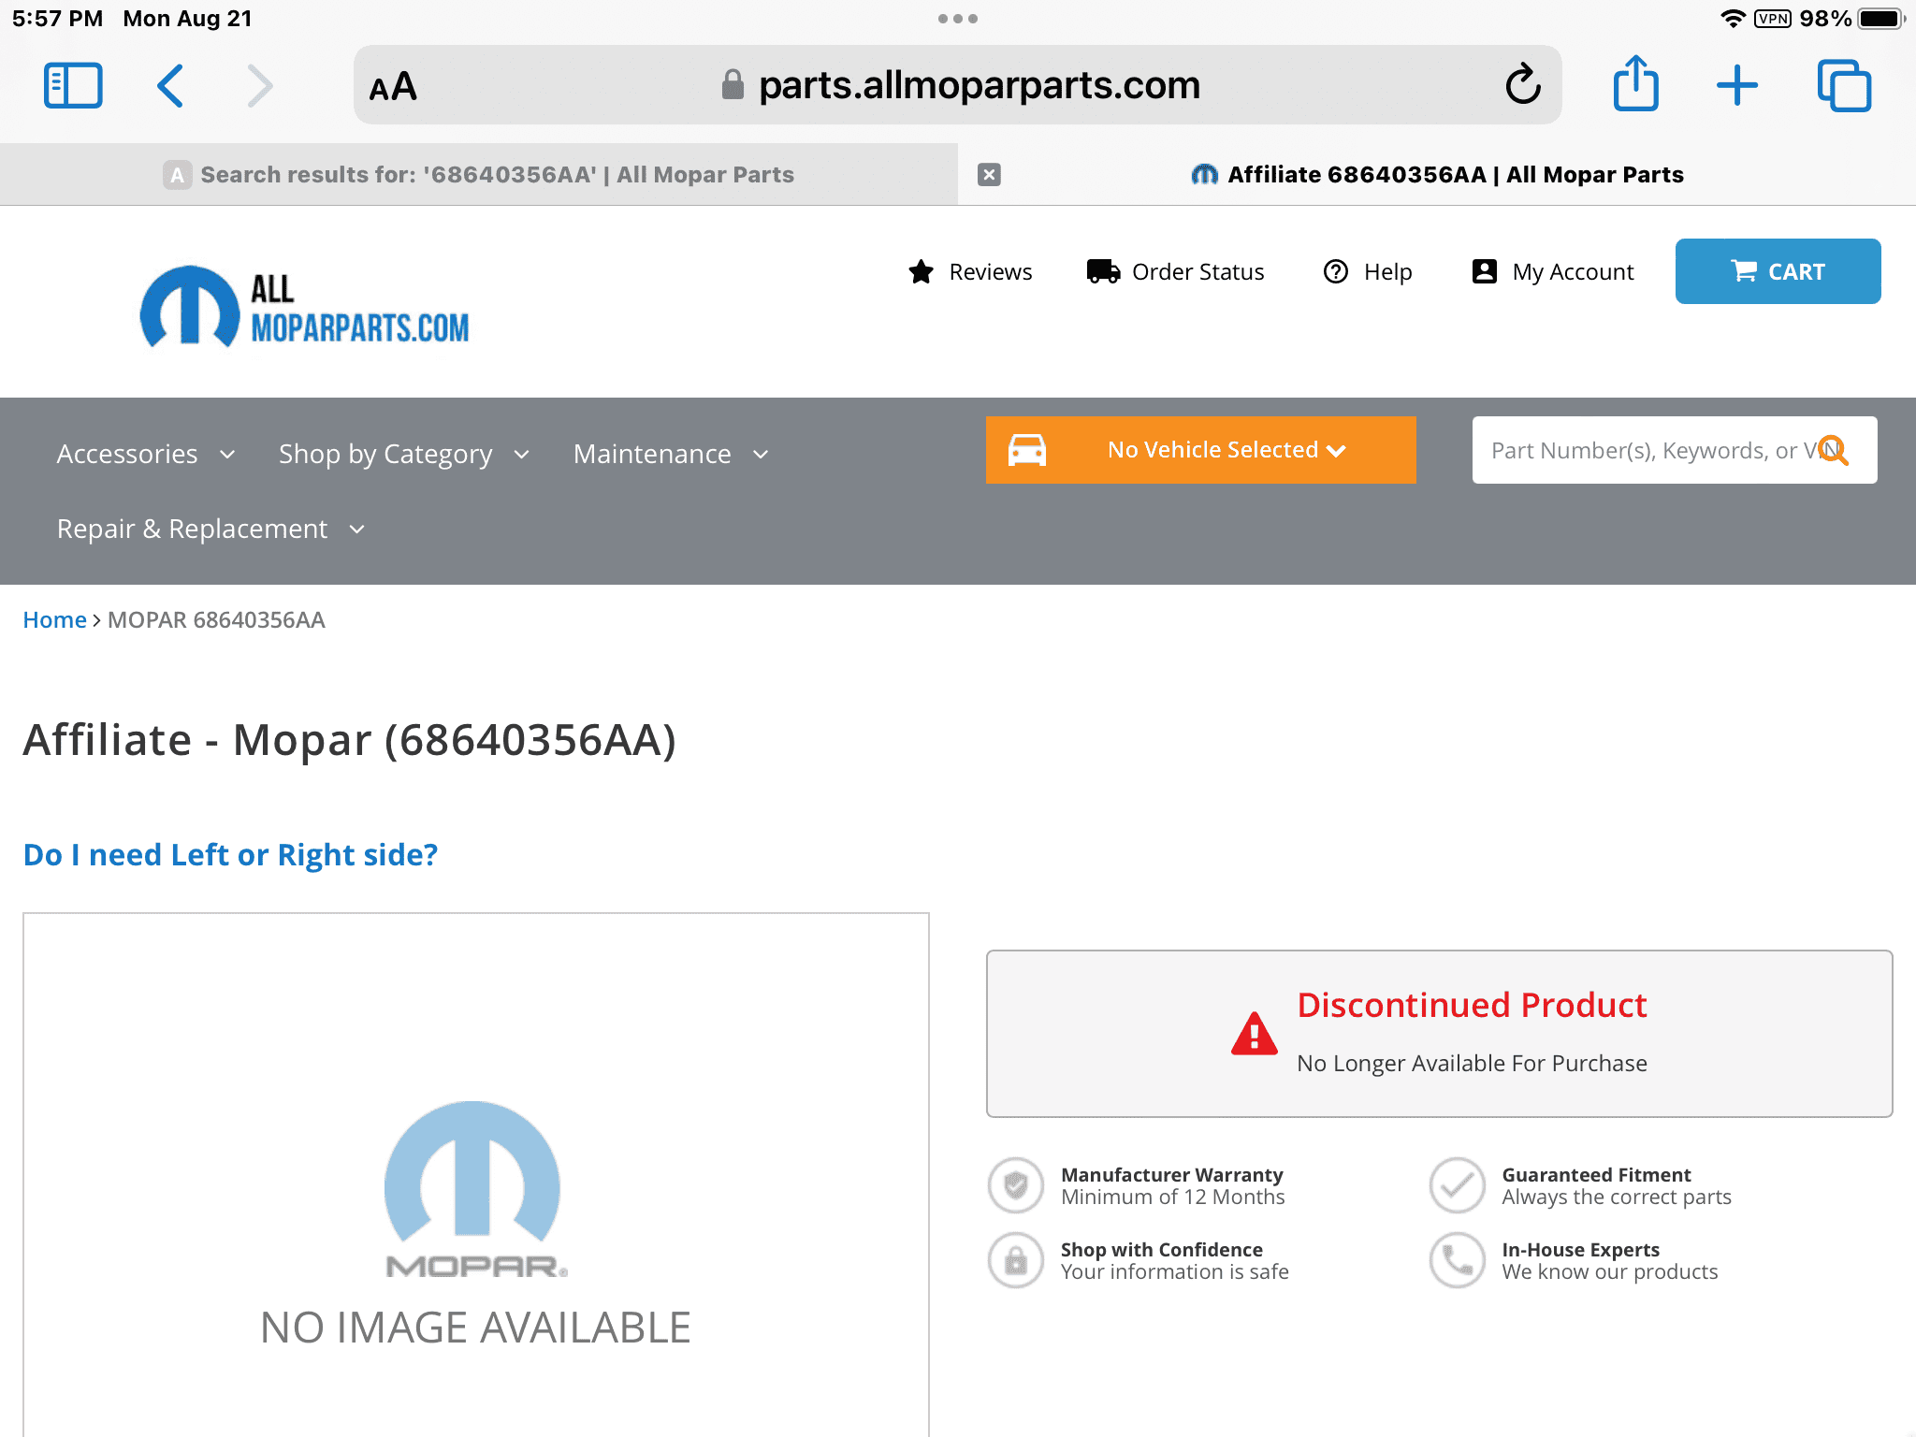Tap the address bar URL
The image size is (1916, 1437).
tap(958, 85)
